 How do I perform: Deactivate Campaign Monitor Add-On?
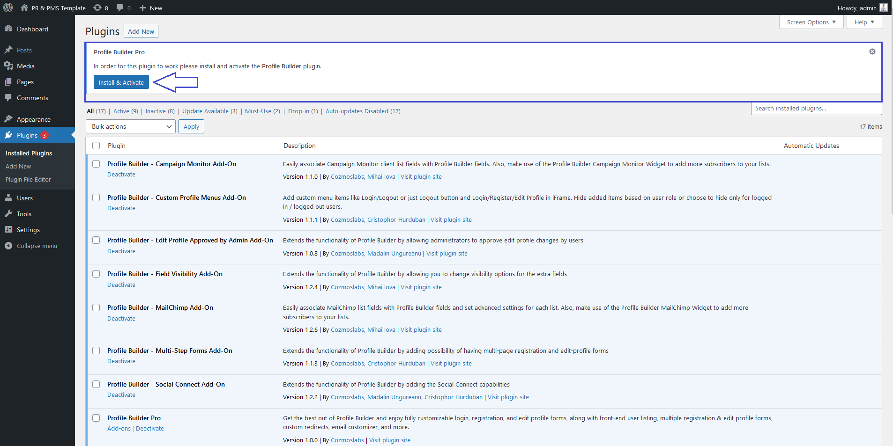(x=121, y=174)
